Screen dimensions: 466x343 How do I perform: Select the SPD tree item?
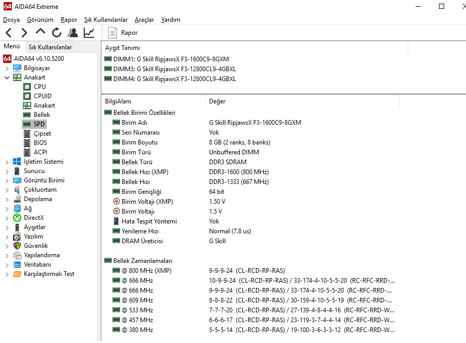[39, 124]
